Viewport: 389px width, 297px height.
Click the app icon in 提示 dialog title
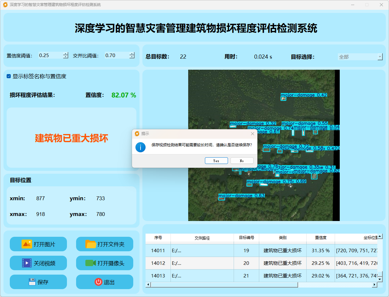point(137,134)
